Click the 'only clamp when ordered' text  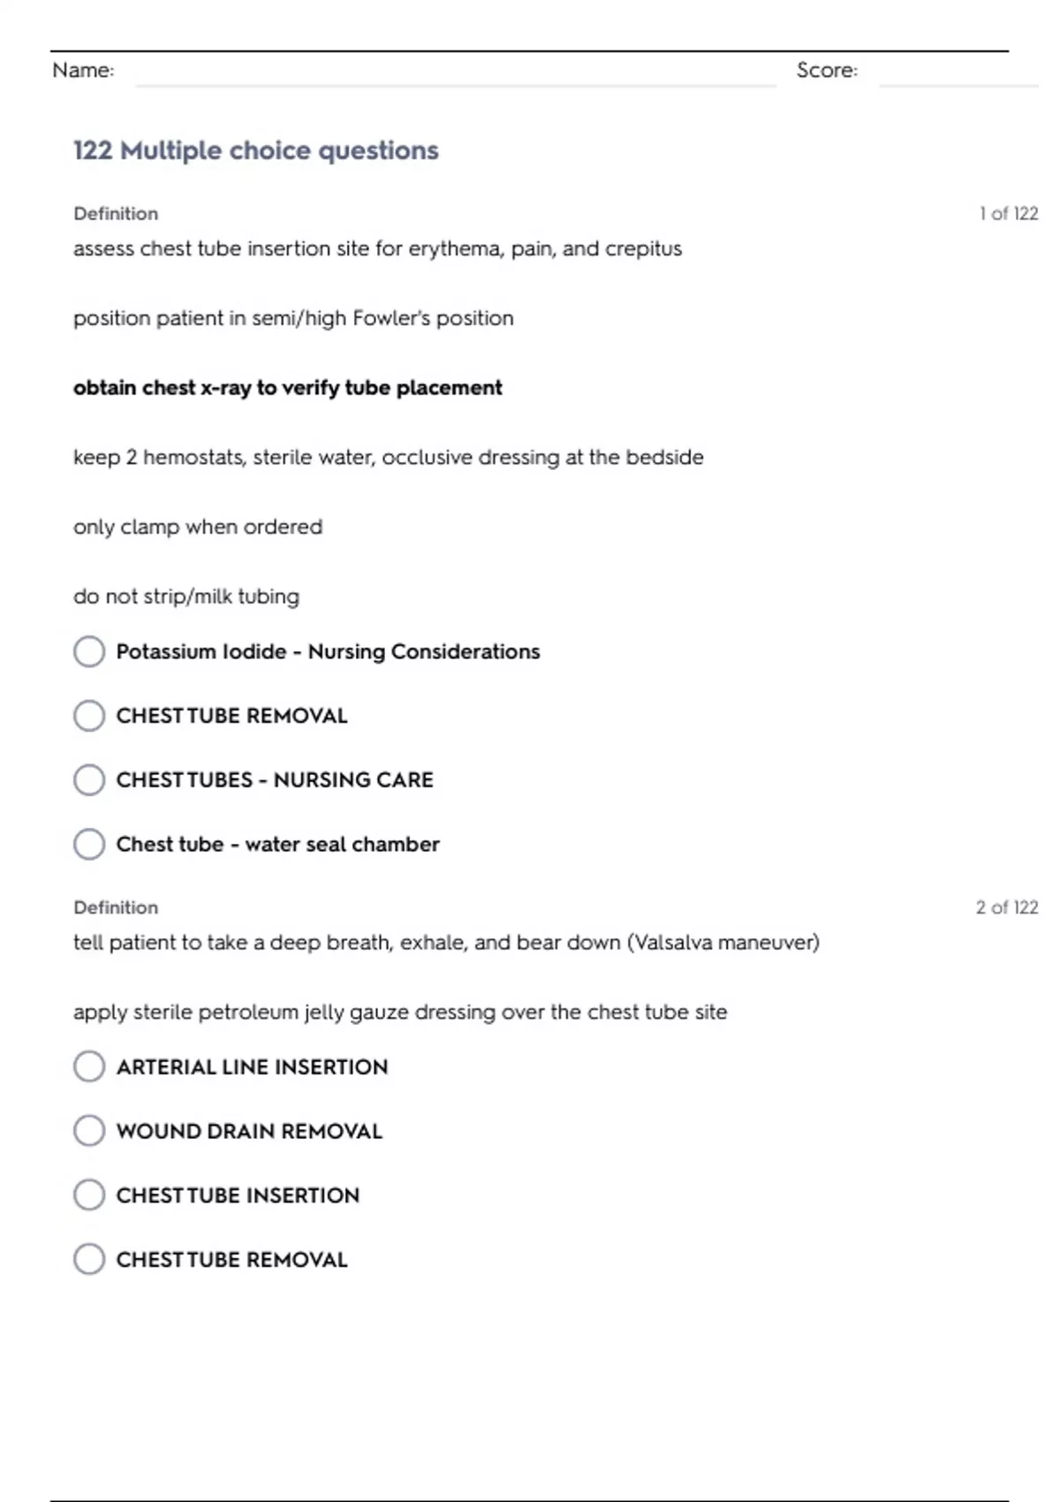198,527
